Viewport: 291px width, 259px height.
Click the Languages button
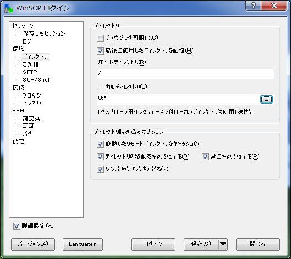click(83, 244)
